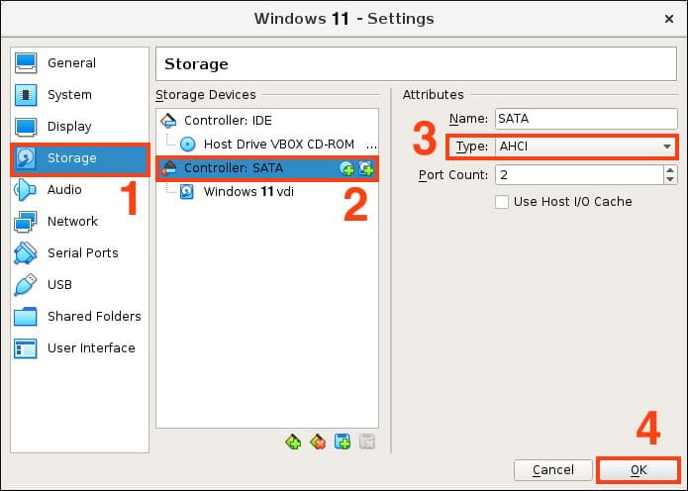Click the Display monitor icon
The height and width of the screenshot is (491, 688).
pyautogui.click(x=27, y=127)
